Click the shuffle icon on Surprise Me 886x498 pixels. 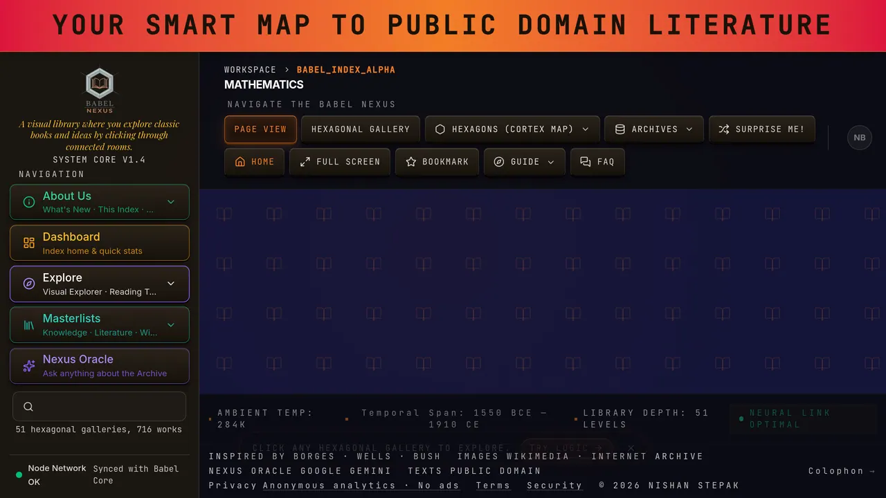(724, 129)
